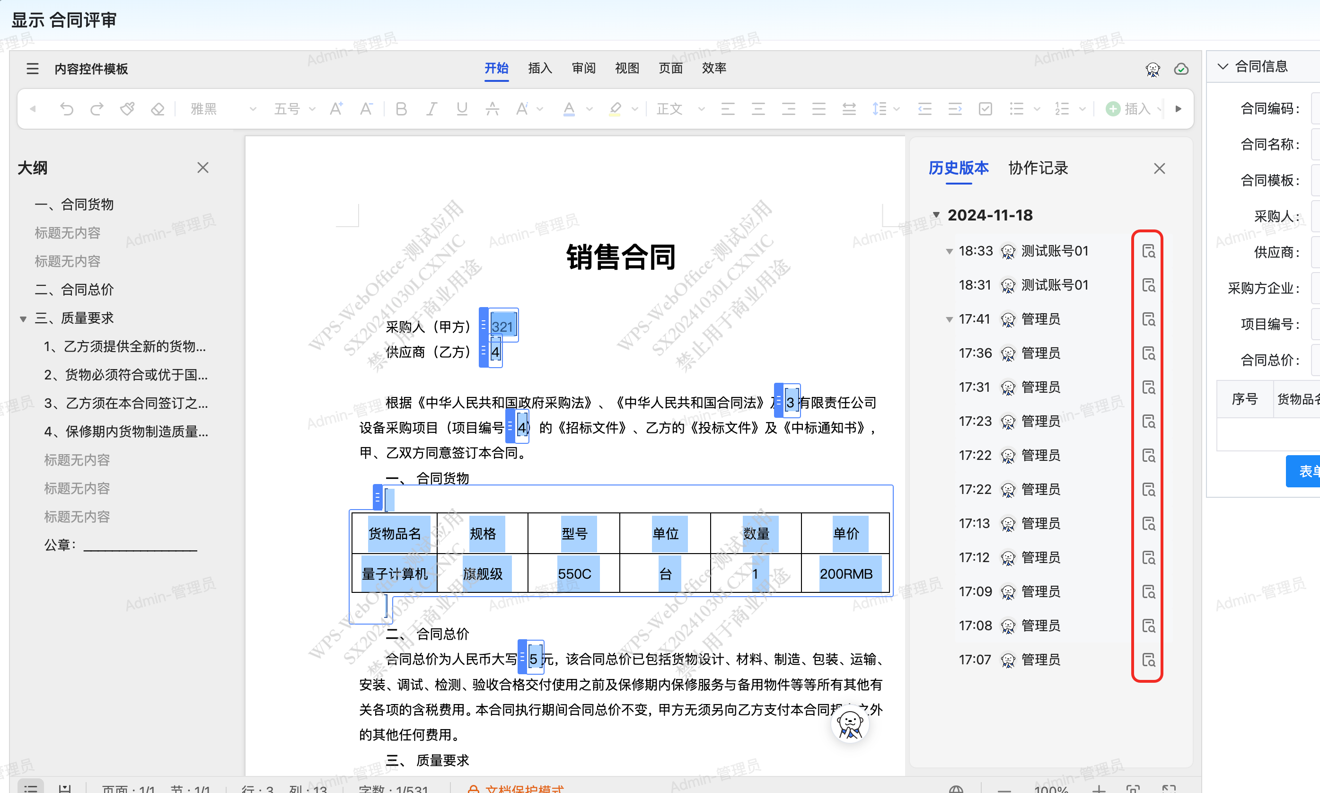Toggle strikethrough formatting

click(x=492, y=109)
